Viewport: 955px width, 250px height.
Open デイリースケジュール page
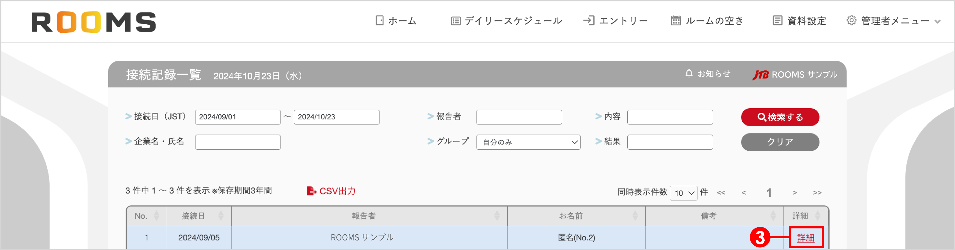tap(507, 21)
